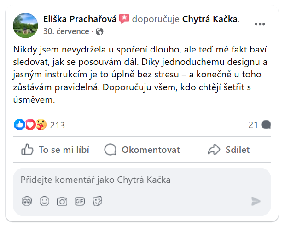Viewport: 285px width, 227px height.
Task: Click the care hug reaction emoji
Action: click(41, 124)
